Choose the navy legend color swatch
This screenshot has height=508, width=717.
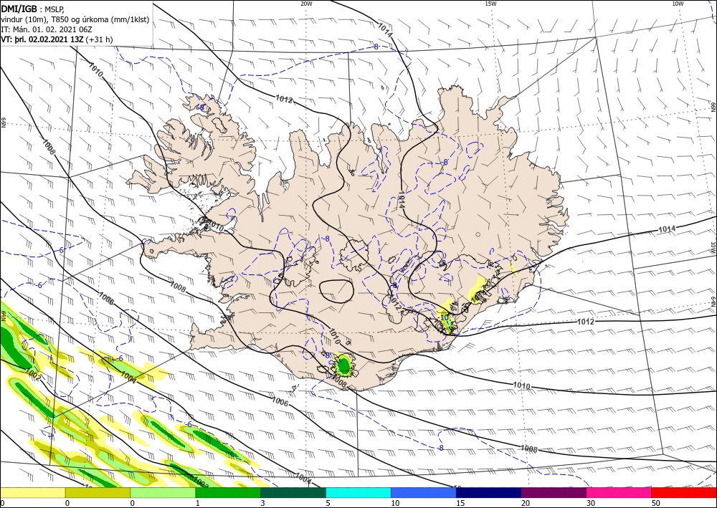[488, 492]
